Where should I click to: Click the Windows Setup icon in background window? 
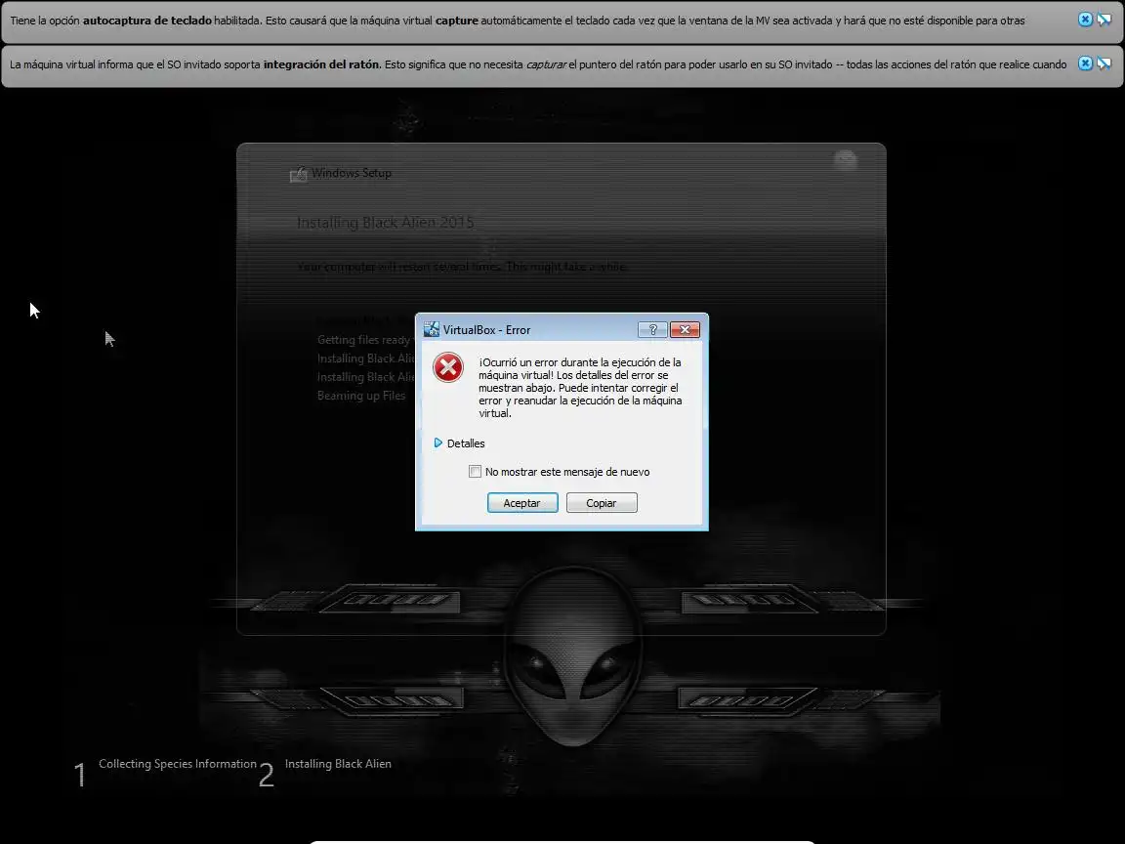pos(299,175)
